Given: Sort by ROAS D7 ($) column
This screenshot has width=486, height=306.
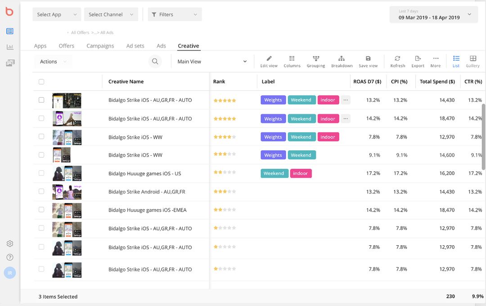Looking at the screenshot, I should click(x=367, y=81).
